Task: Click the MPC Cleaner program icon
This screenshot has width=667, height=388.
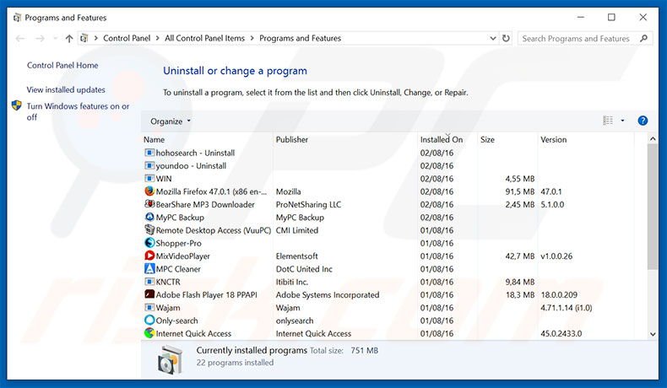Action: coord(149,268)
